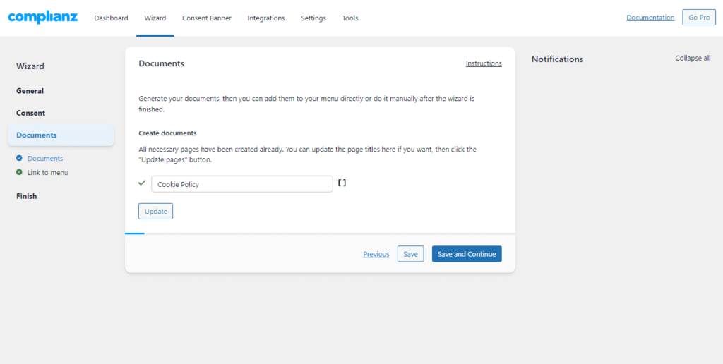Click Save and Continue
The image size is (723, 364).
(x=466, y=254)
